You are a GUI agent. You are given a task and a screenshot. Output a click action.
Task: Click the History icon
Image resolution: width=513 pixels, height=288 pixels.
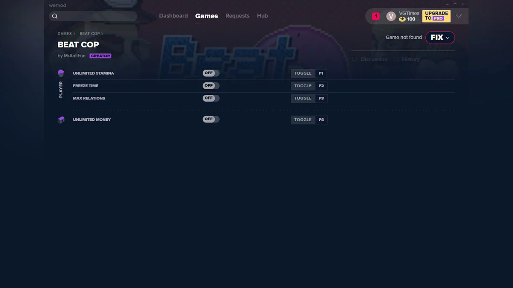tap(397, 59)
